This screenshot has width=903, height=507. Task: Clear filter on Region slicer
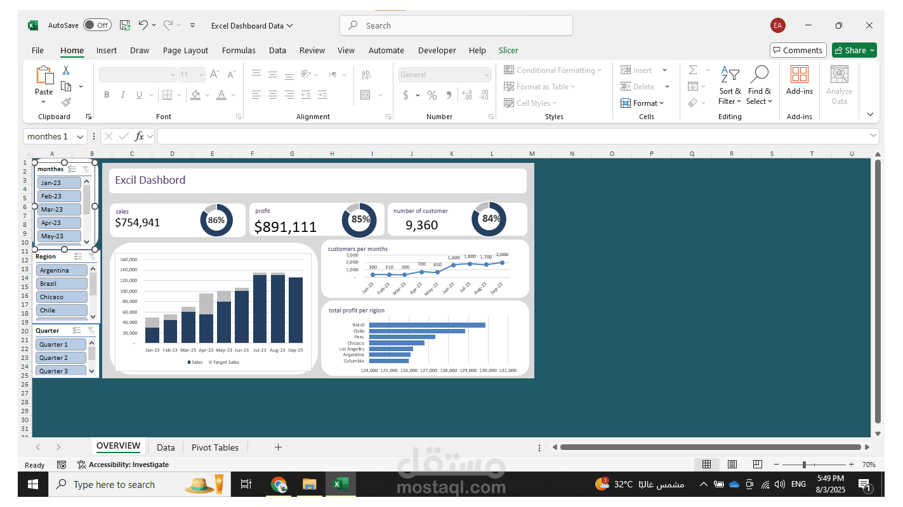(x=93, y=257)
